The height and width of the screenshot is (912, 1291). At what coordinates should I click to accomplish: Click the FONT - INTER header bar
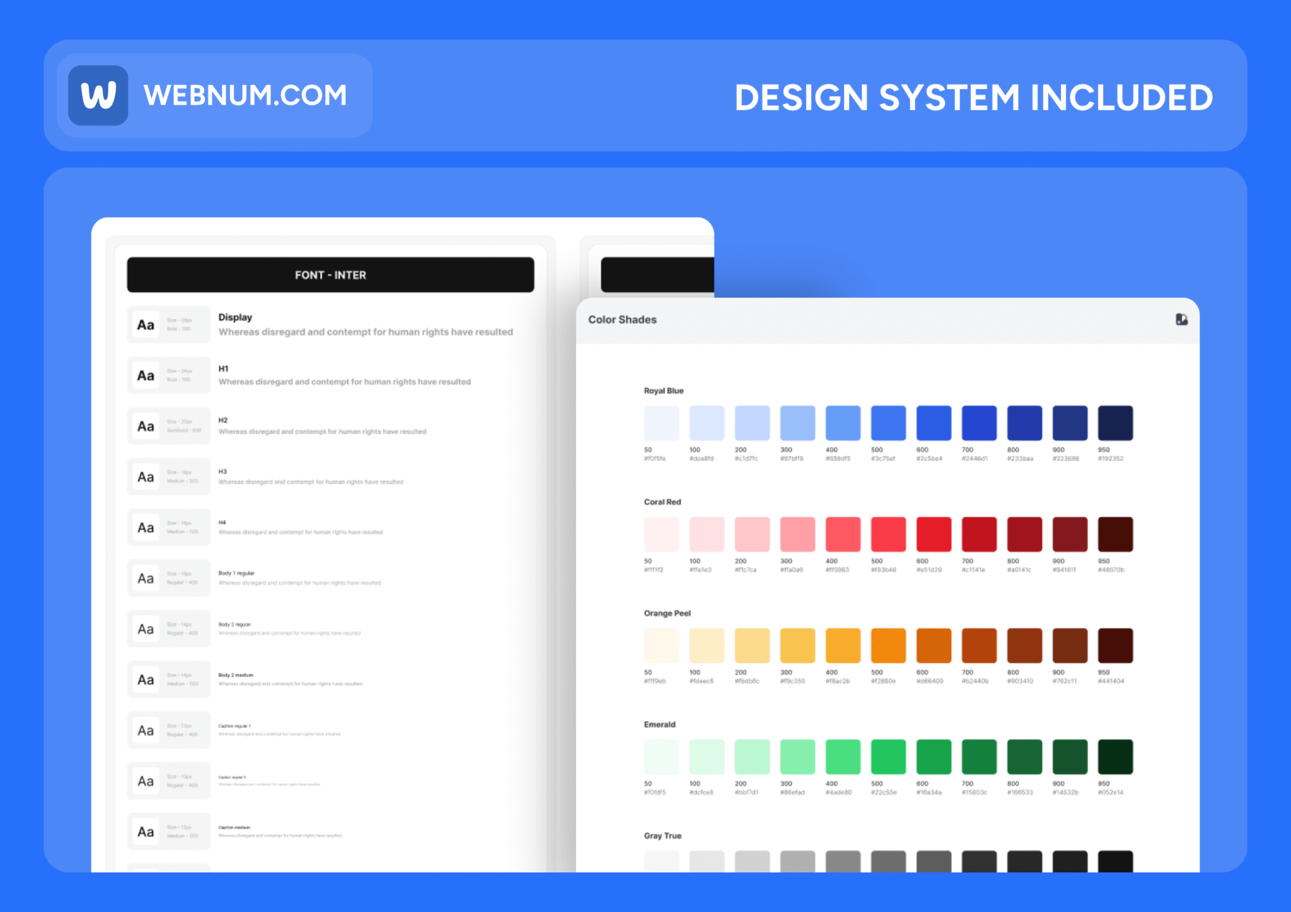[x=330, y=275]
